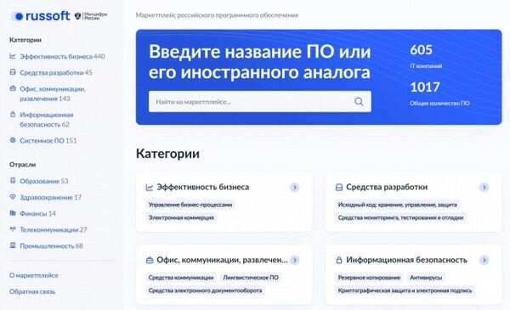Viewport: 510px width, 310px height.
Task: Click sidebar Образование icon
Action: pos(13,181)
